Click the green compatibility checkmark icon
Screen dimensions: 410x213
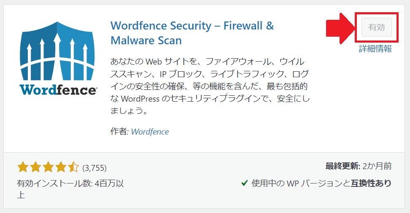[x=245, y=183]
